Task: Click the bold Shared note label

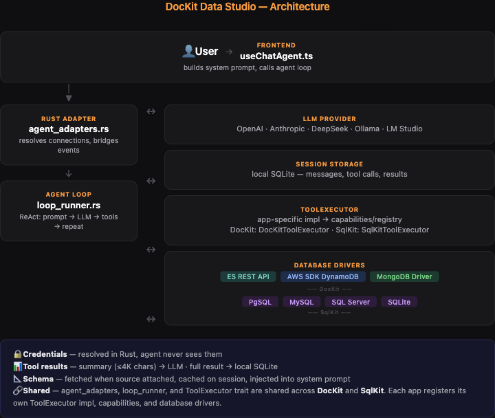Action: pyautogui.click(x=36, y=390)
